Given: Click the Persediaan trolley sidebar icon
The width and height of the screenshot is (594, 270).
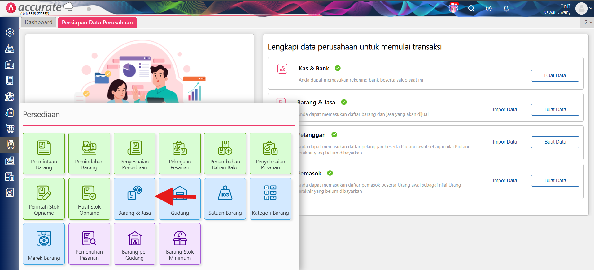Looking at the screenshot, I should [x=10, y=144].
